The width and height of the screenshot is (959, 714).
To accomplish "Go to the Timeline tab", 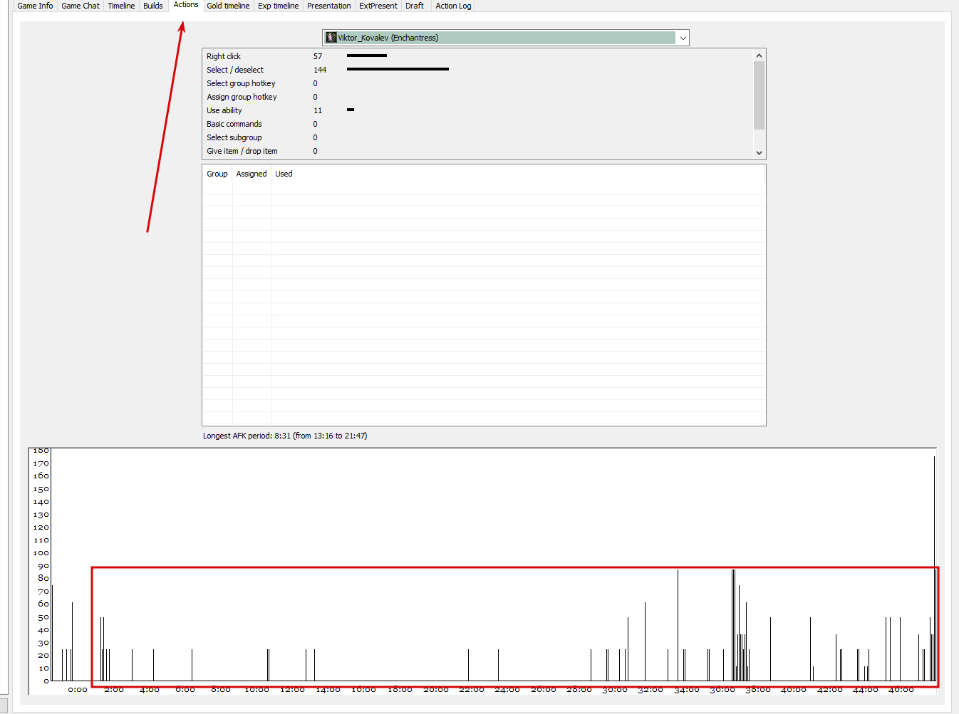I will (x=121, y=6).
